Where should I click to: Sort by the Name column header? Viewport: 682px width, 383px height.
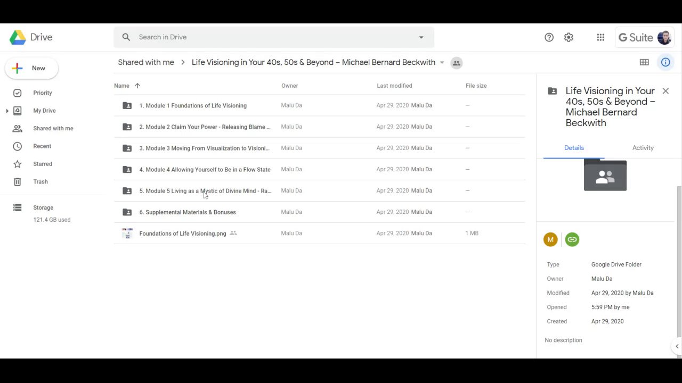click(x=121, y=86)
